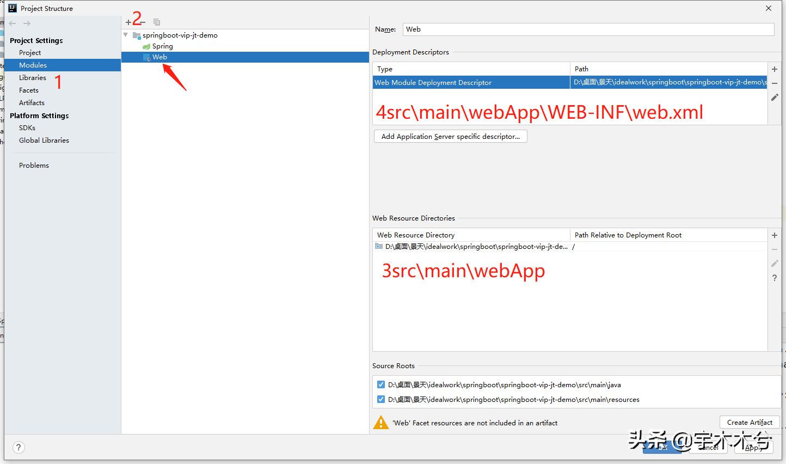This screenshot has width=786, height=464.
Task: Click Add Application Server specific descriptor button
Action: (x=451, y=136)
